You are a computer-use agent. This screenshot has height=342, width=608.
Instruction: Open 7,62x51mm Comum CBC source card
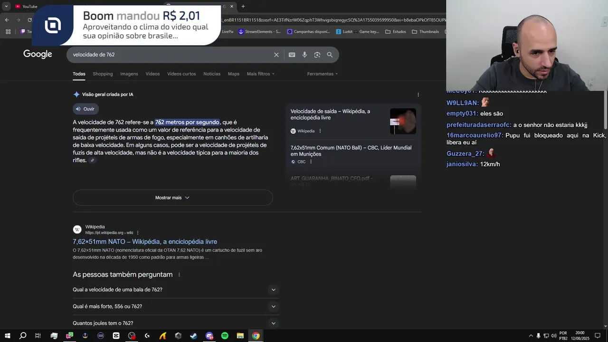[351, 151]
